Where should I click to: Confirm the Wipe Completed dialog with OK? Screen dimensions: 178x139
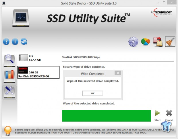click(x=93, y=94)
